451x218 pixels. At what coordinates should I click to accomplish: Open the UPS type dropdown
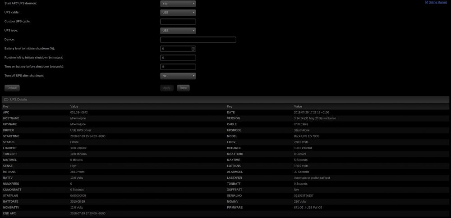coord(178,31)
